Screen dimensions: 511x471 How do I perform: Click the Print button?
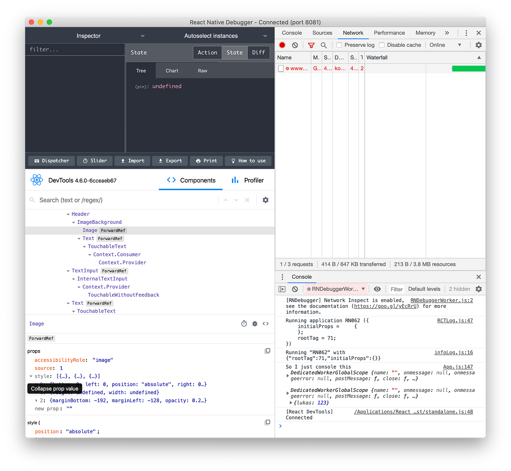[206, 161]
